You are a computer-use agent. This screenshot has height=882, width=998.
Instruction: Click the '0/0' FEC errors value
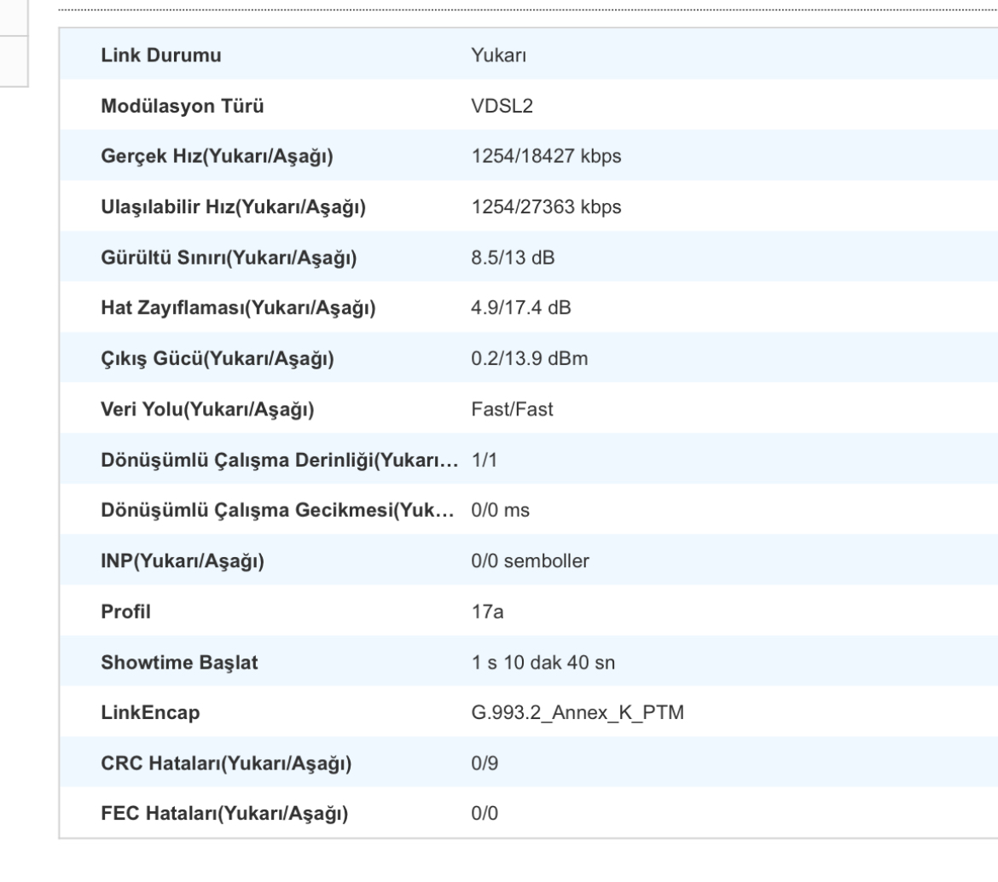(x=484, y=814)
